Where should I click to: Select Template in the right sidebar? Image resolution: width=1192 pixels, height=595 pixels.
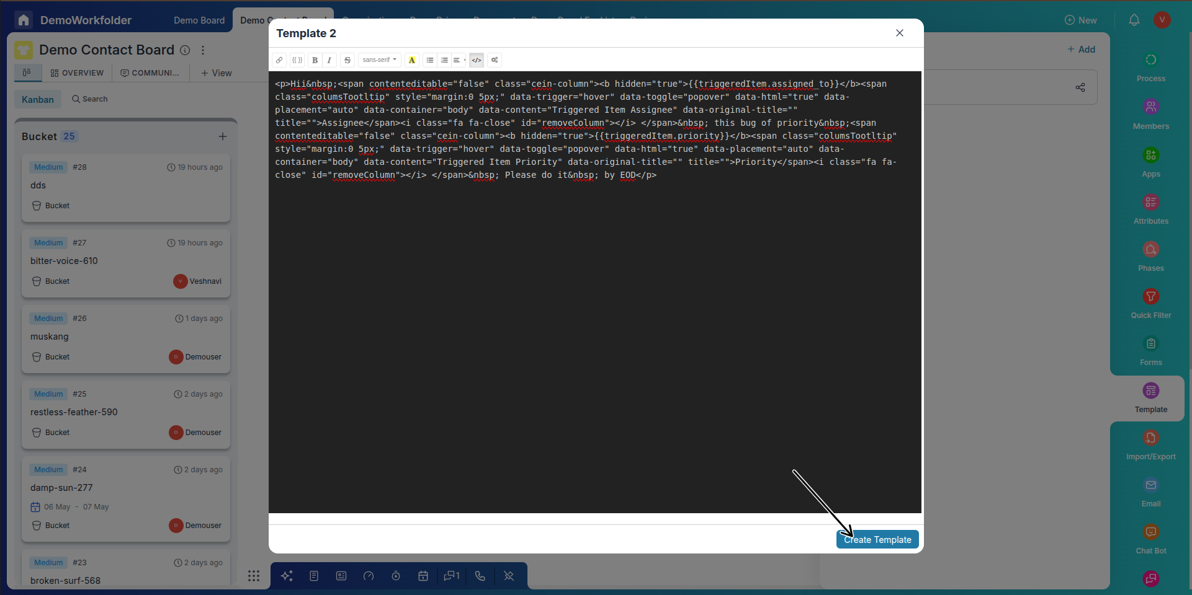(1151, 398)
